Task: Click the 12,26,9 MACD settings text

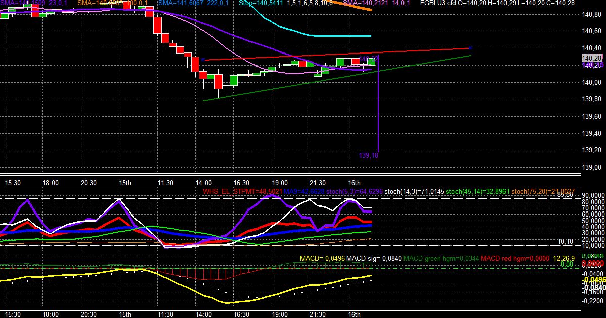Action: pos(564,258)
